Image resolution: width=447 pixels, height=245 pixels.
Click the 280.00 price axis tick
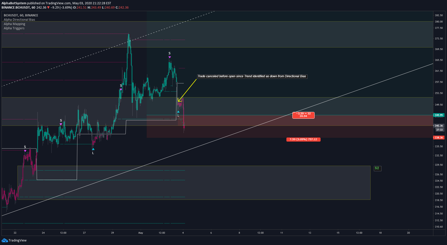pos(439,22)
